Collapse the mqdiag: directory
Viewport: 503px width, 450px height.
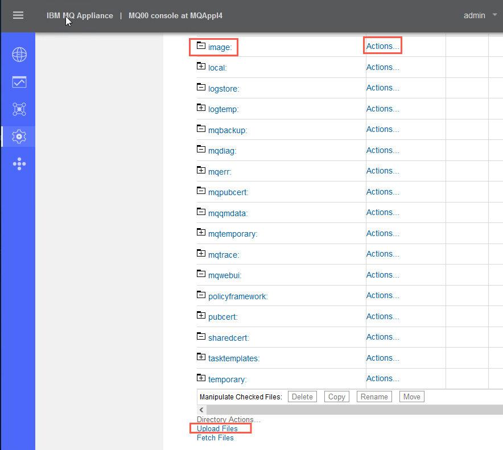(201, 149)
